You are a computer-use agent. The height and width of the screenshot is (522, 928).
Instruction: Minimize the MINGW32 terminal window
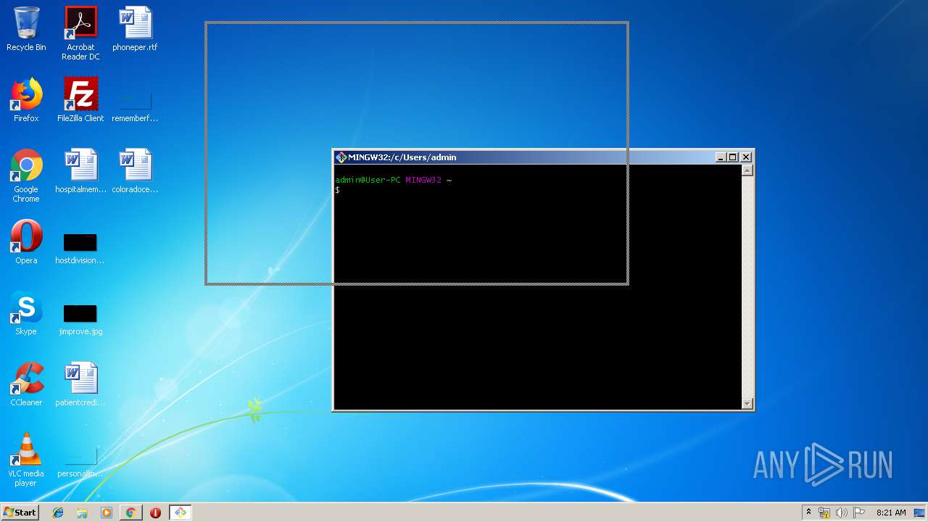pos(721,157)
